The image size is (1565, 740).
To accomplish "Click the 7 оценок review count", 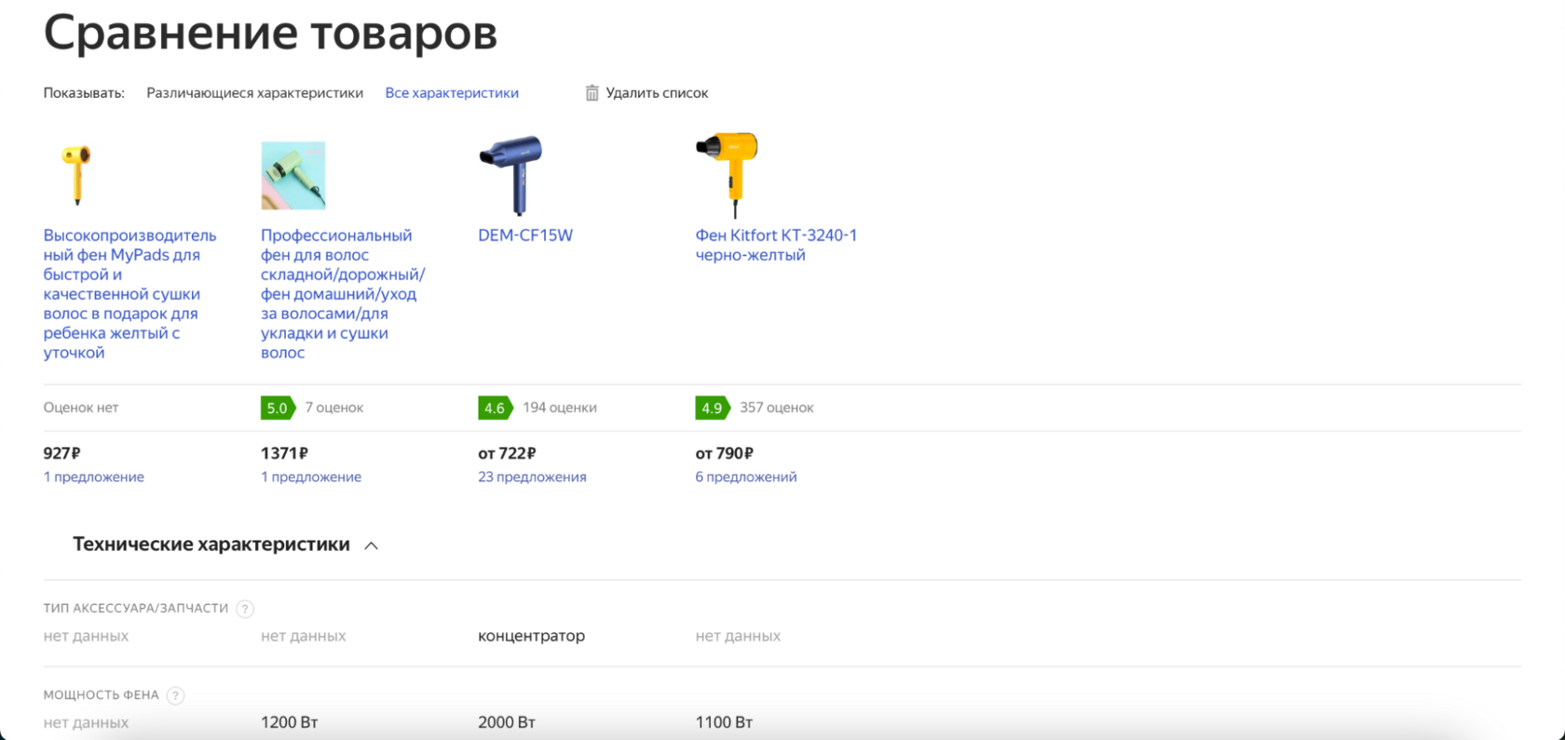I will tap(334, 408).
